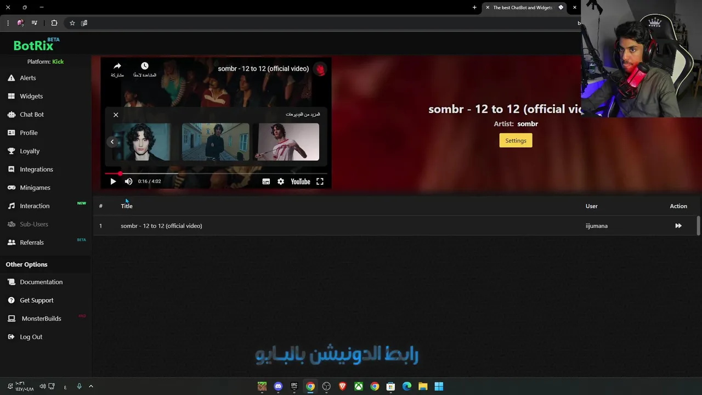Open a new browser tab

pyautogui.click(x=474, y=7)
